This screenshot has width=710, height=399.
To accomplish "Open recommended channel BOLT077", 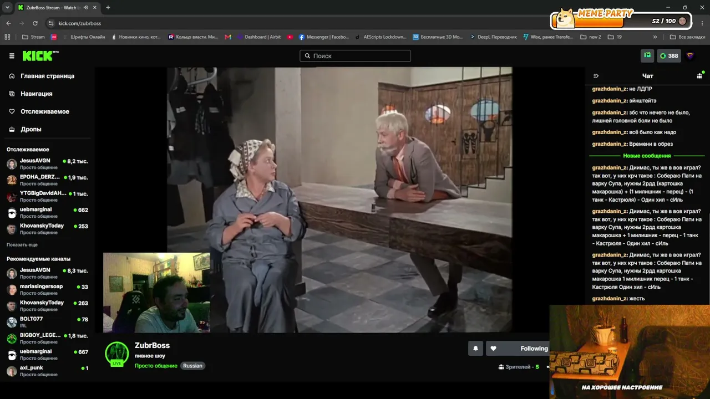I will point(47,322).
